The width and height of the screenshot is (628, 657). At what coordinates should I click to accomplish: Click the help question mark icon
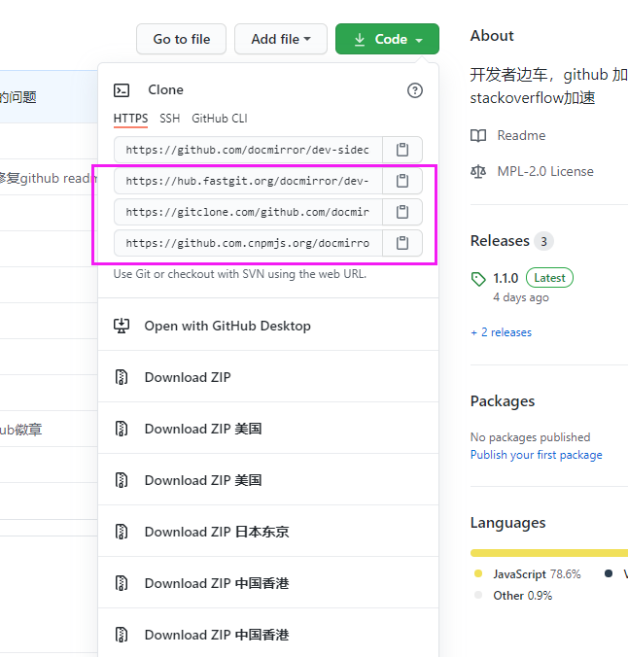tap(415, 90)
